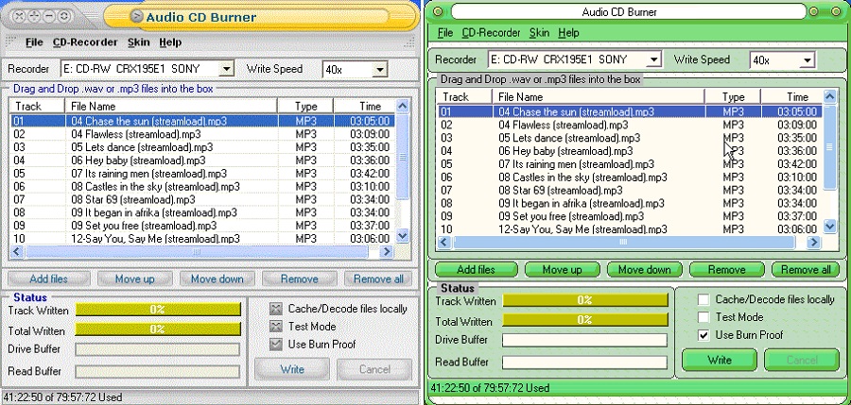Open the Recorder drive dropdown in gray-skin window
This screenshot has height=405, width=851.
pos(225,69)
